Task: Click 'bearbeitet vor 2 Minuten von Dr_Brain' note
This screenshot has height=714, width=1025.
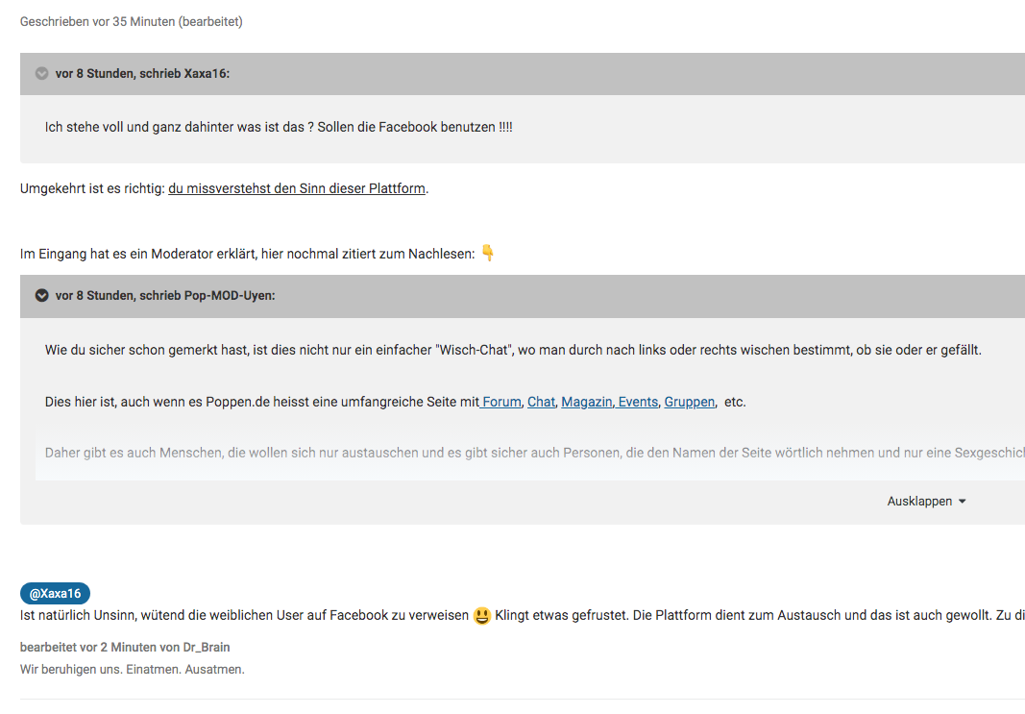Action: coord(125,648)
